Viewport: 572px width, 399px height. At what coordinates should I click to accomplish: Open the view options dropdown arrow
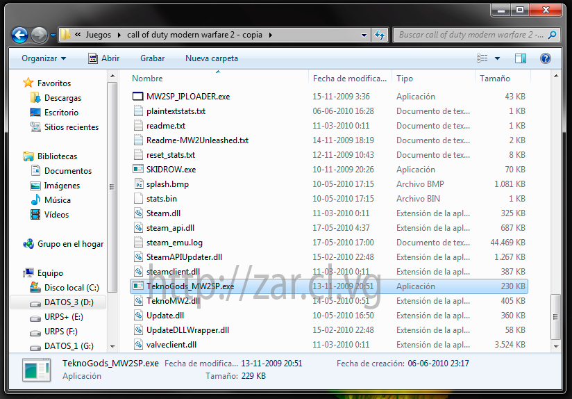pyautogui.click(x=497, y=58)
